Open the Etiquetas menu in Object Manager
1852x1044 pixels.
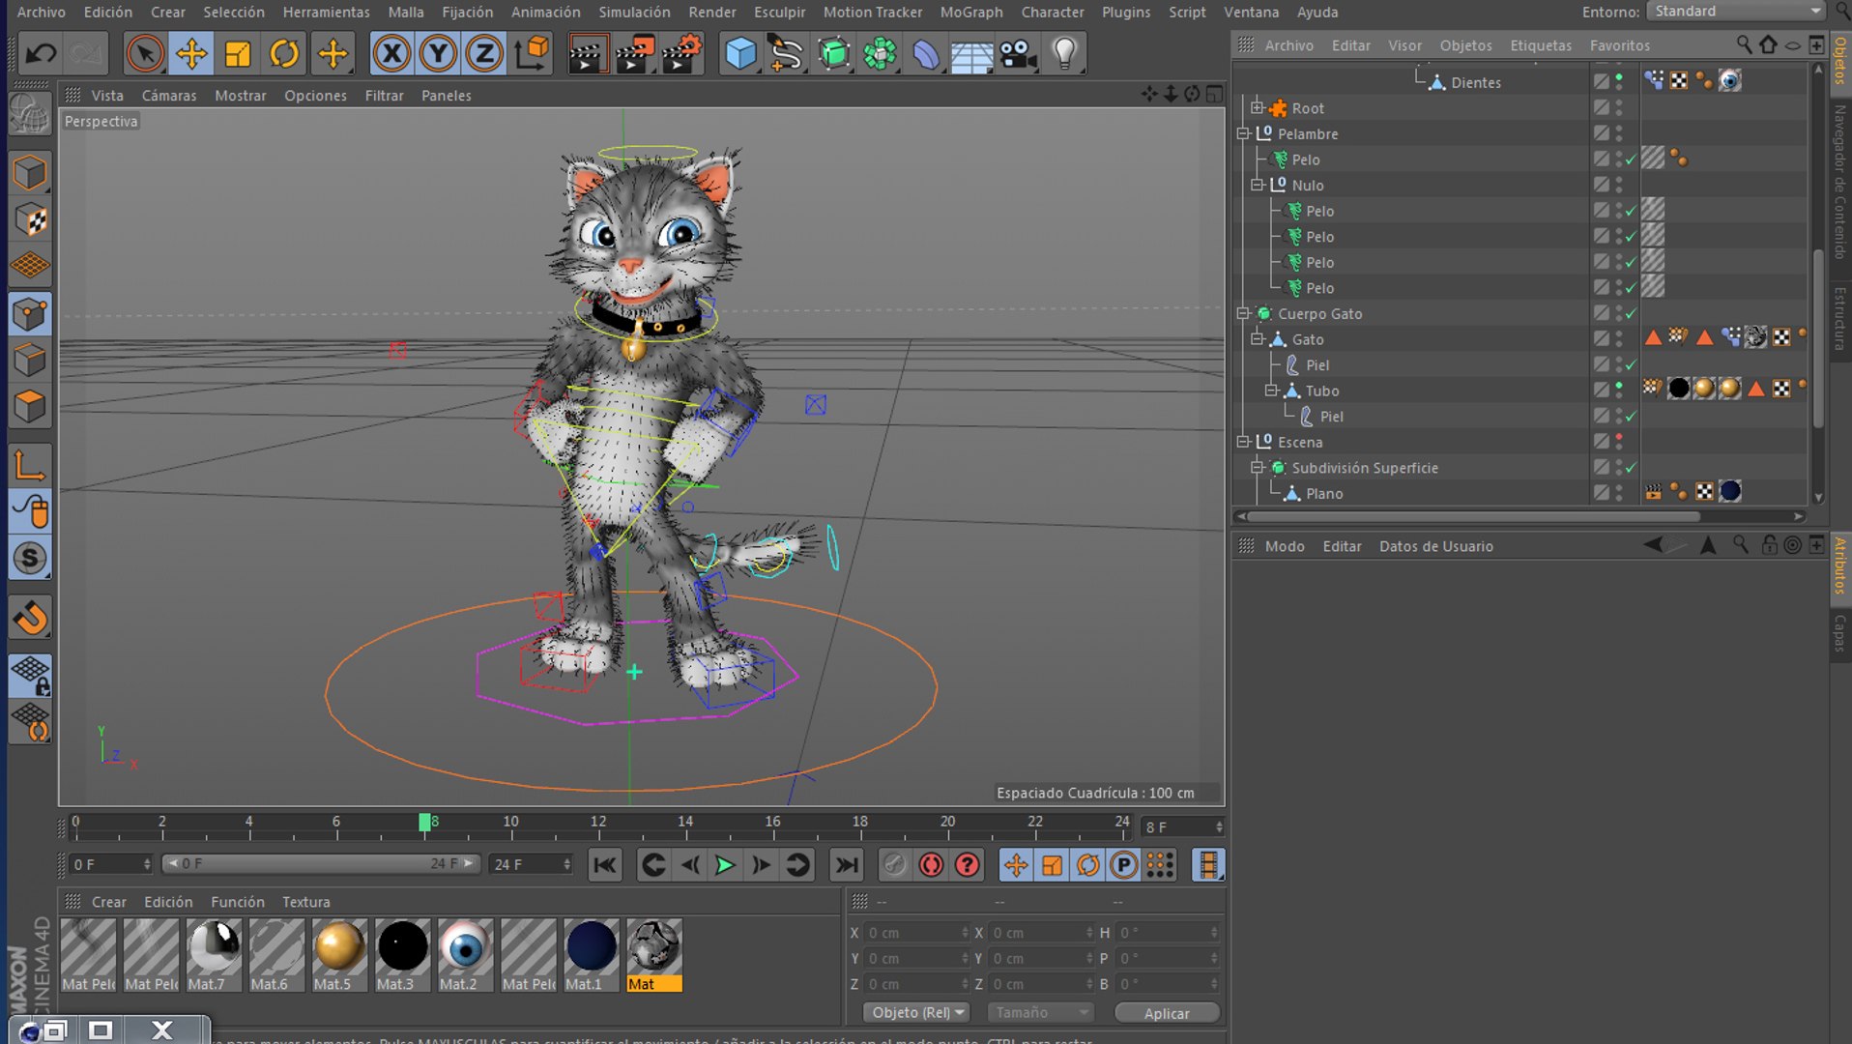(1541, 45)
